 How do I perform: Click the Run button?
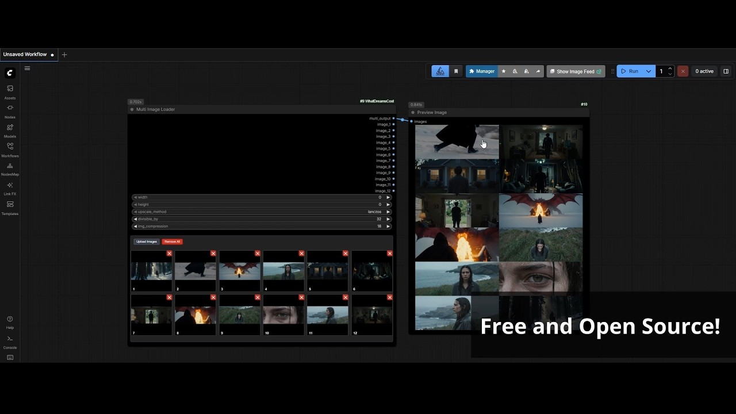(630, 71)
